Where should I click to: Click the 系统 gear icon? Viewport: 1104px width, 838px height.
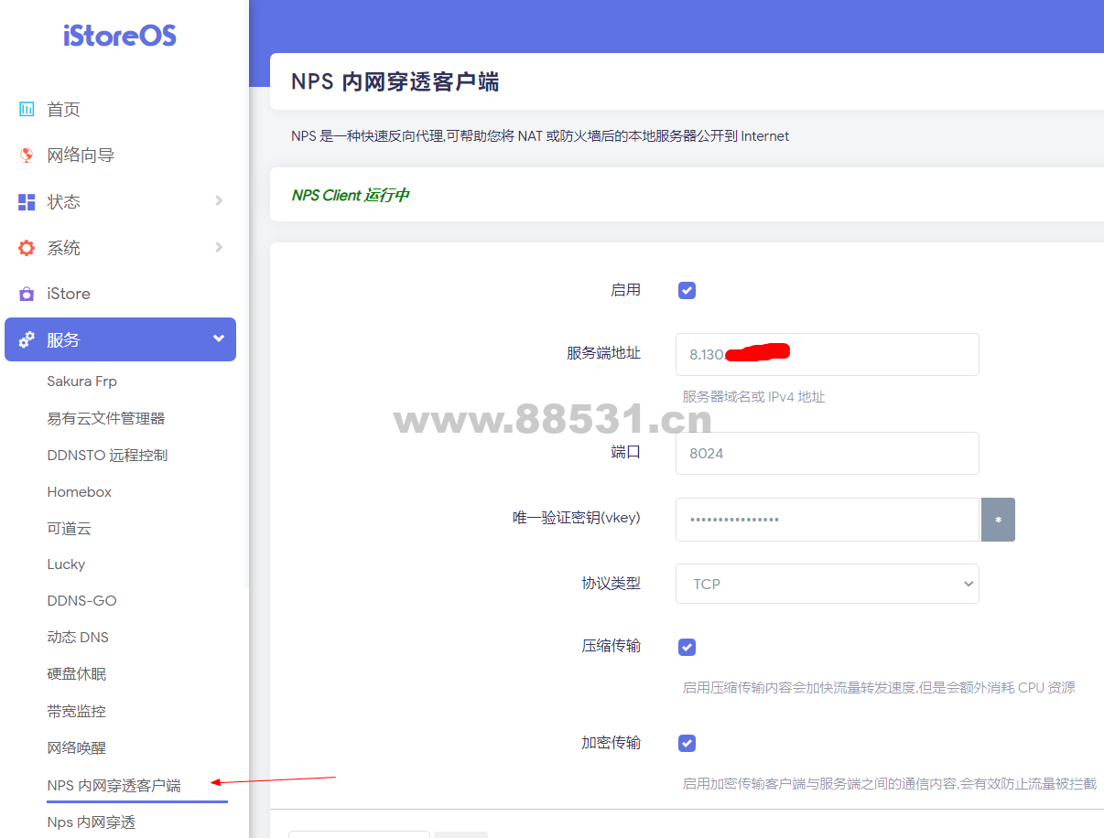coord(27,248)
